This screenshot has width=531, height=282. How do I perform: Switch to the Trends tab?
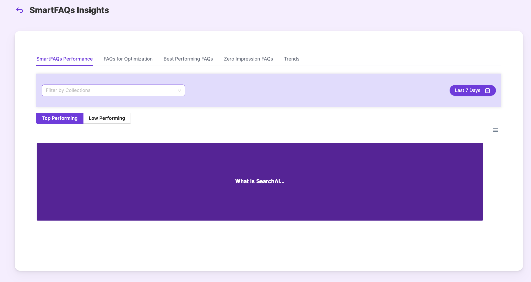pyautogui.click(x=292, y=59)
